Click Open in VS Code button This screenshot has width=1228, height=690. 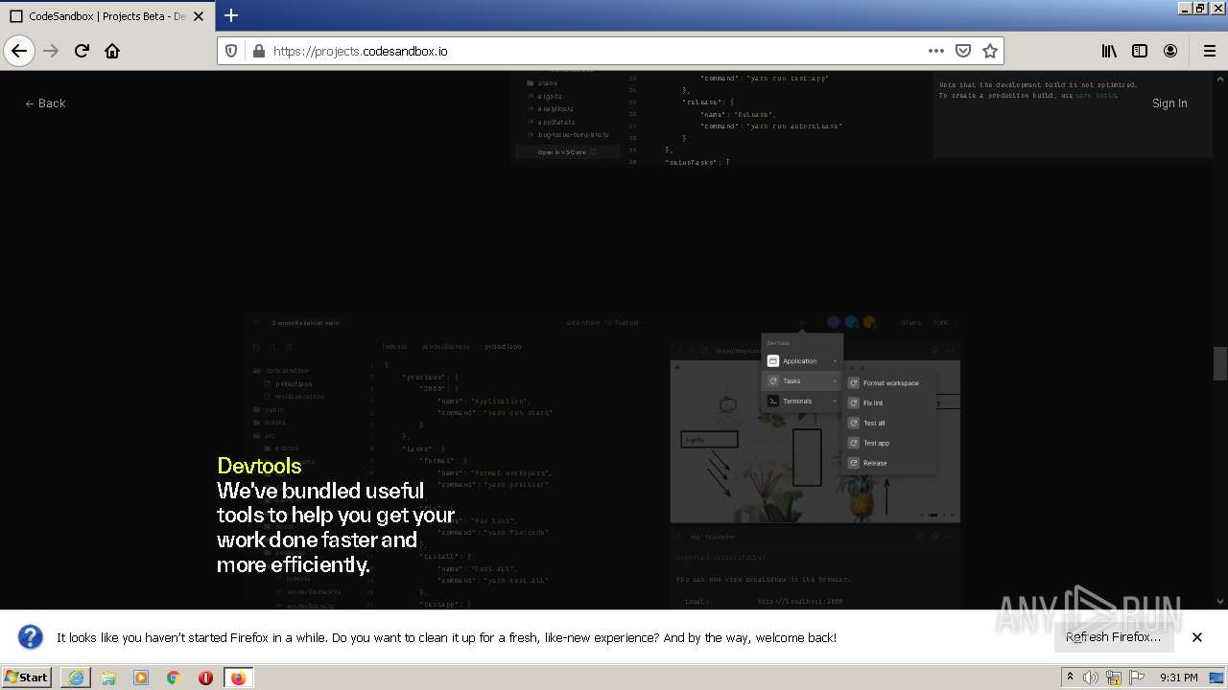point(567,152)
